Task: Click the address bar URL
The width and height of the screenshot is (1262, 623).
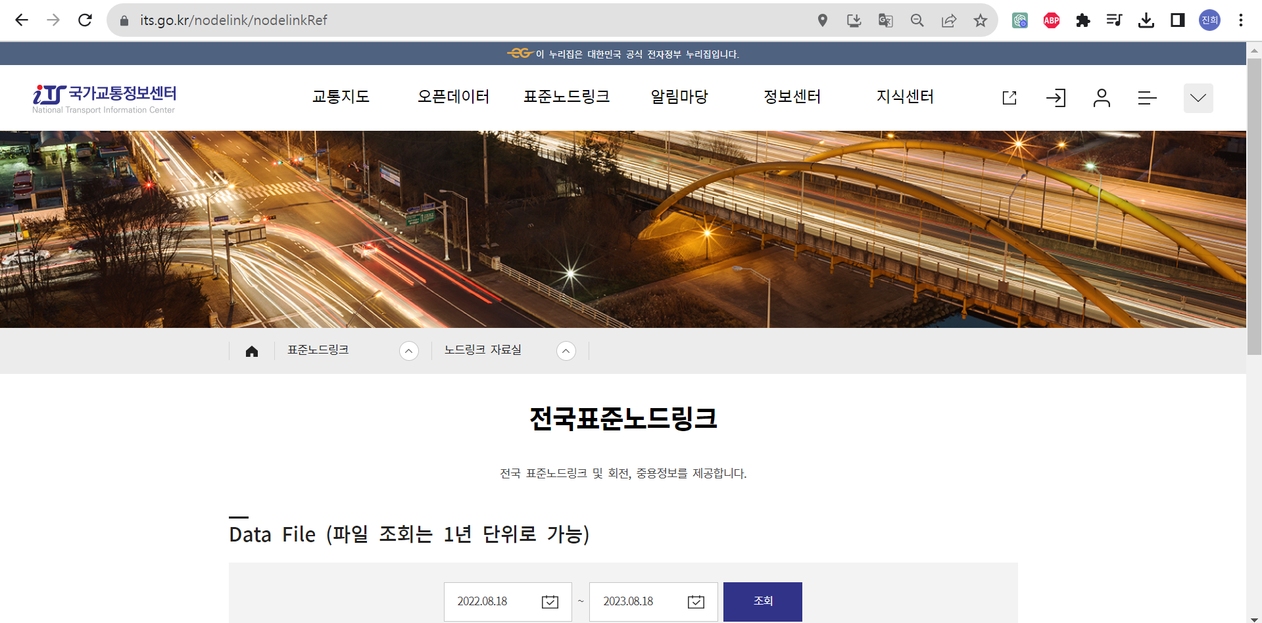Action: tap(233, 20)
